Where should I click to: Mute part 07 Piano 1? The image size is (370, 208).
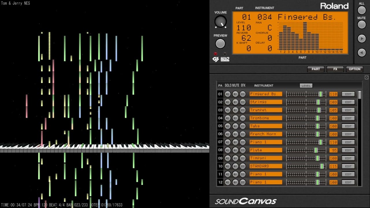click(x=235, y=142)
